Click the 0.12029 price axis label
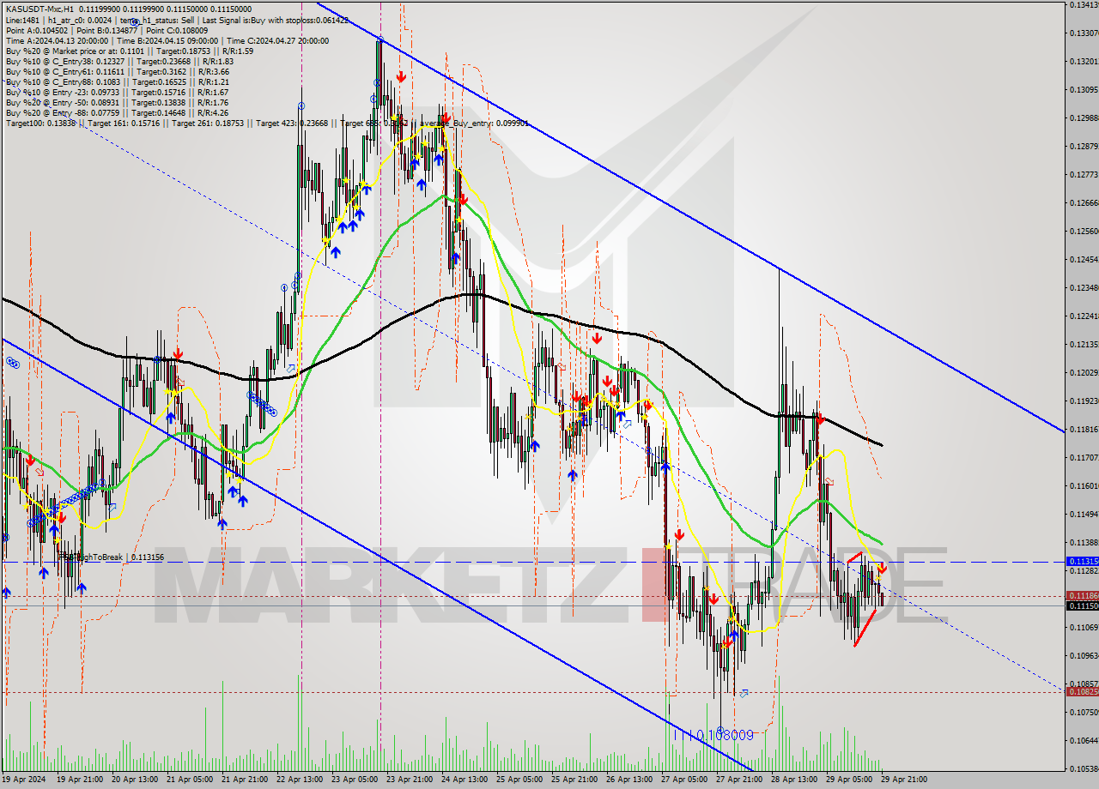This screenshot has height=789, width=1099. tap(1084, 372)
